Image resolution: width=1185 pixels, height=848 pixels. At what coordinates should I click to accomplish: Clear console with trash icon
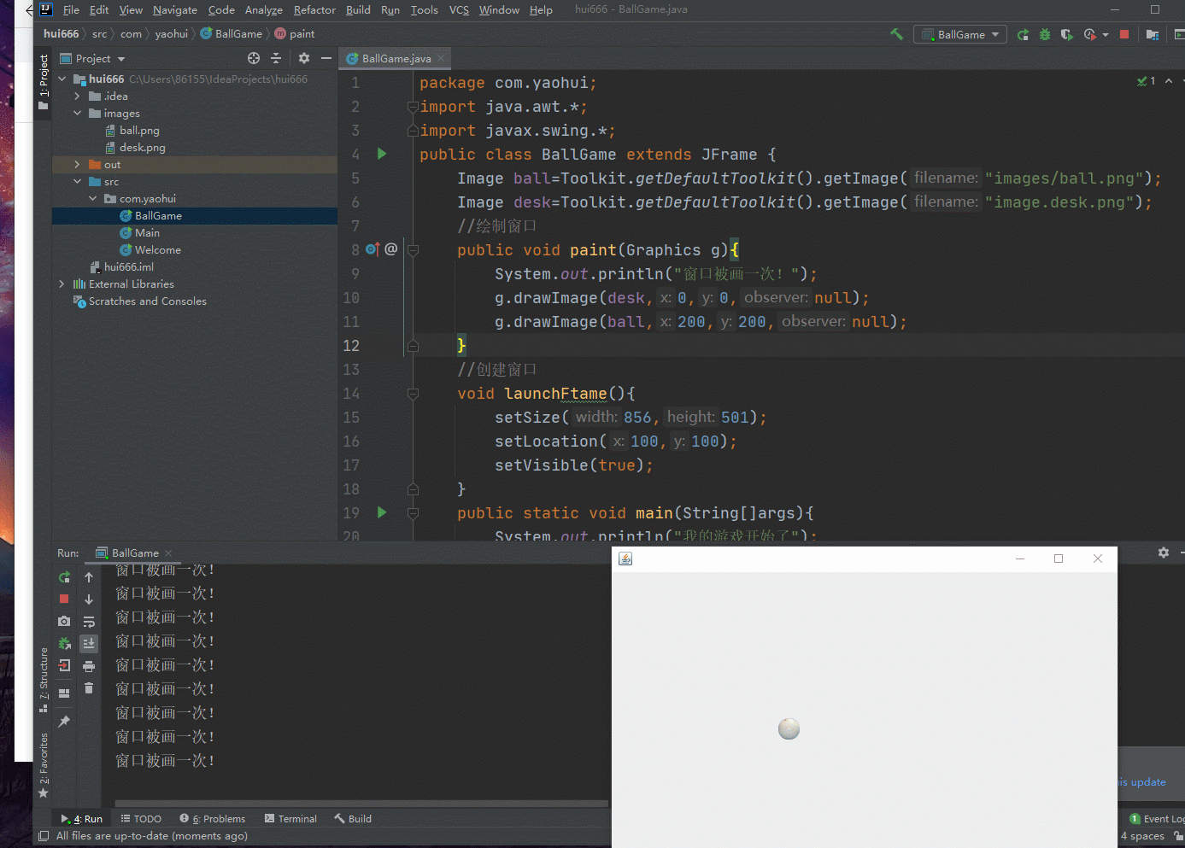click(89, 688)
